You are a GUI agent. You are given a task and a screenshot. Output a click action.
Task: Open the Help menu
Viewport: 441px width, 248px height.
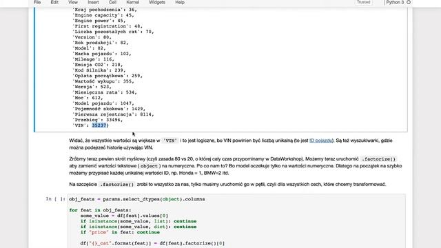[180, 2]
